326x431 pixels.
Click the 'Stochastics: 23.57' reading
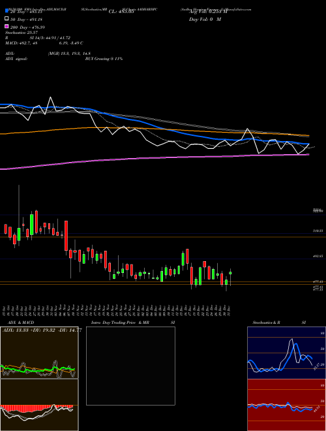21,33
